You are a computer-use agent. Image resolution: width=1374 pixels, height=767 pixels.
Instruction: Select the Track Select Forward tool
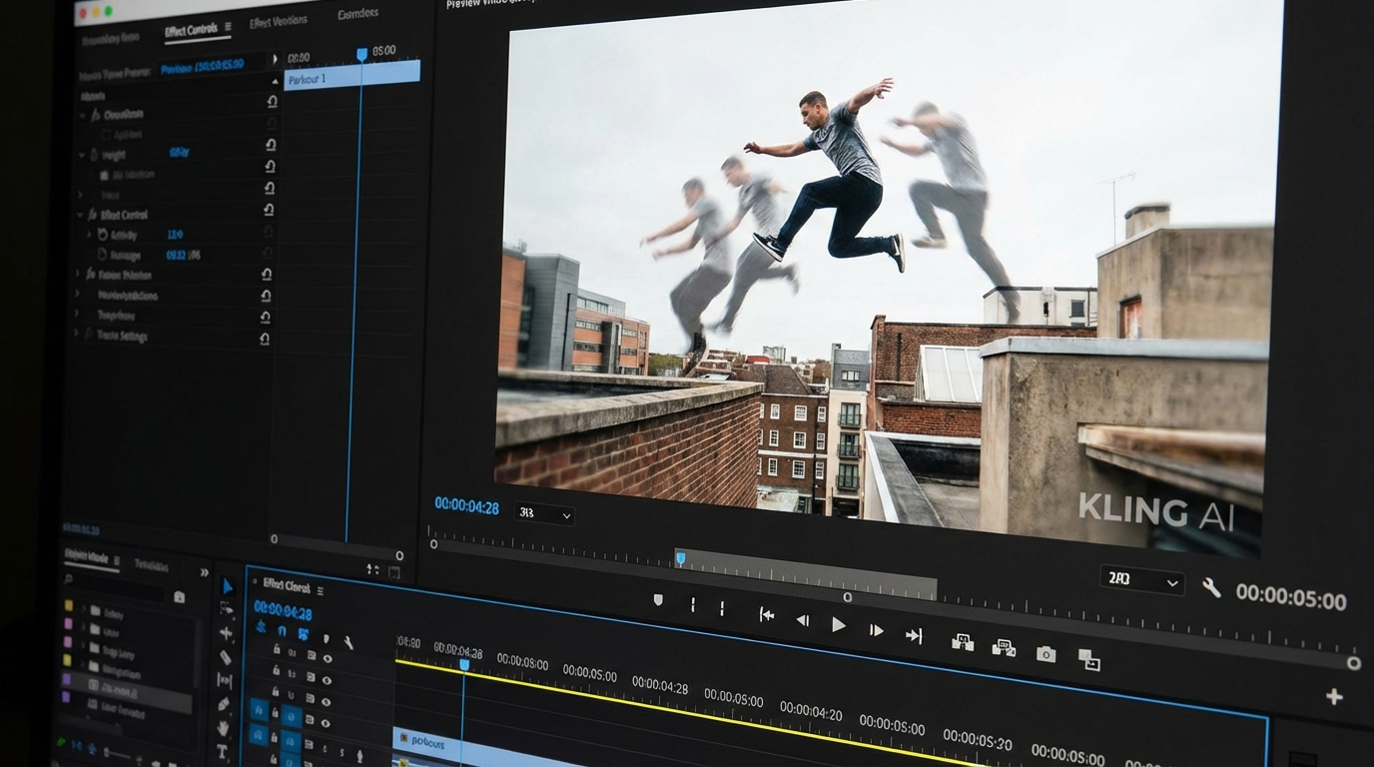click(227, 609)
